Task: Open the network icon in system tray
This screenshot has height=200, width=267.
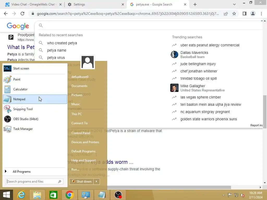Action: pos(236,195)
